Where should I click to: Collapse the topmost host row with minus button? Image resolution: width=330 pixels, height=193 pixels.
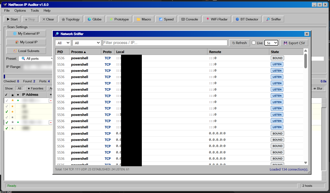[51, 101]
